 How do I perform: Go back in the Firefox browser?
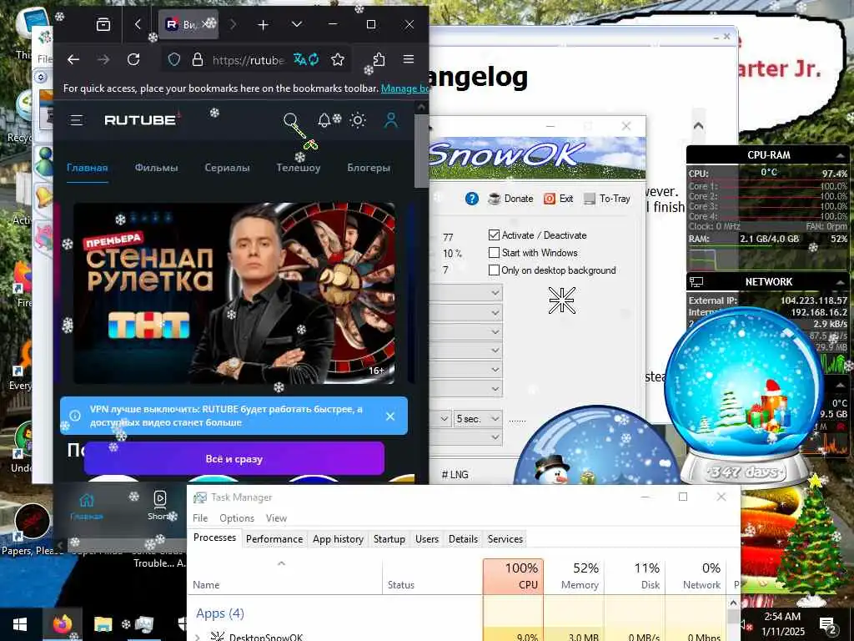click(x=73, y=59)
